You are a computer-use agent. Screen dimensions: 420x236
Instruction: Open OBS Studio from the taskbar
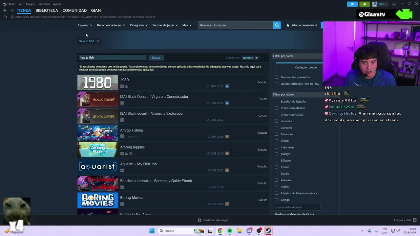coord(259,231)
